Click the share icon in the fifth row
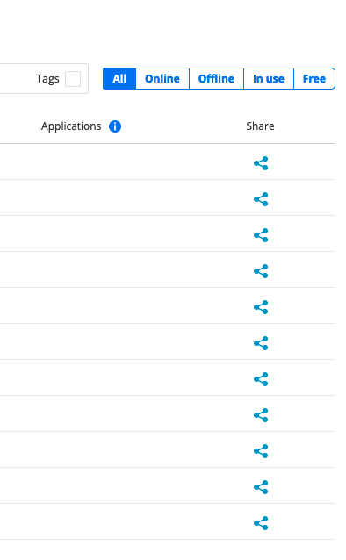 (x=261, y=307)
